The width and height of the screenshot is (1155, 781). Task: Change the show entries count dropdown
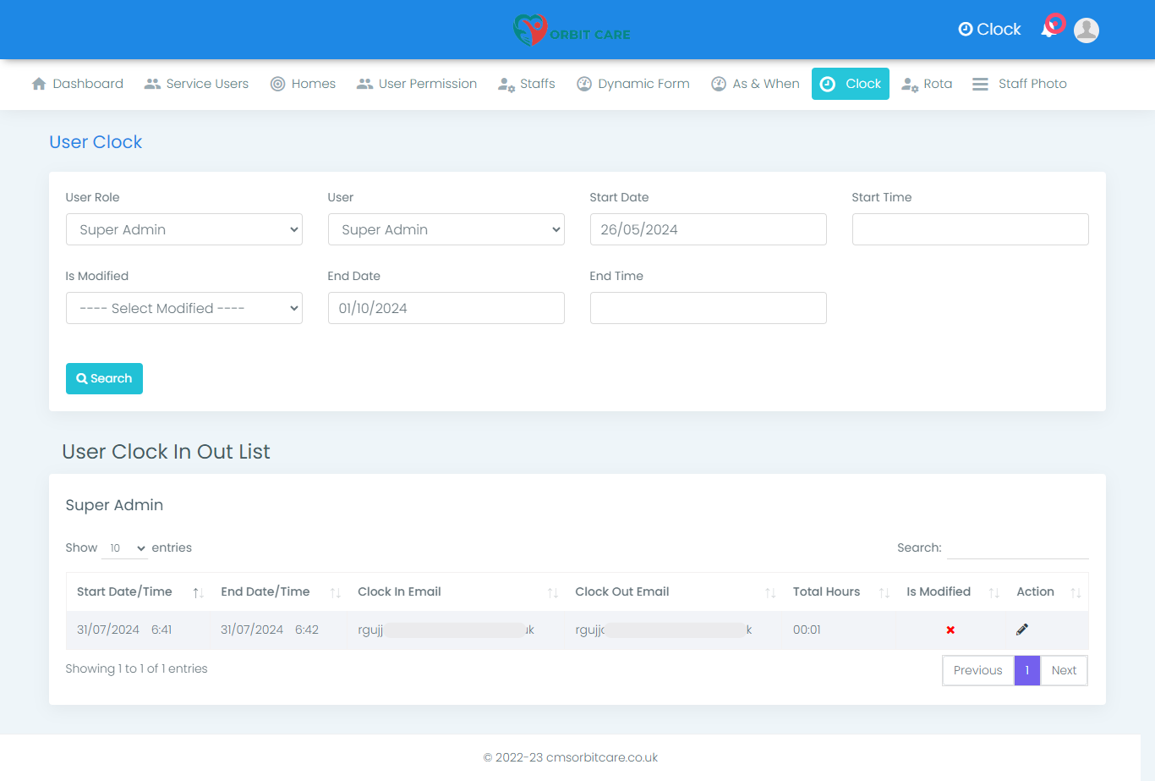coord(124,548)
